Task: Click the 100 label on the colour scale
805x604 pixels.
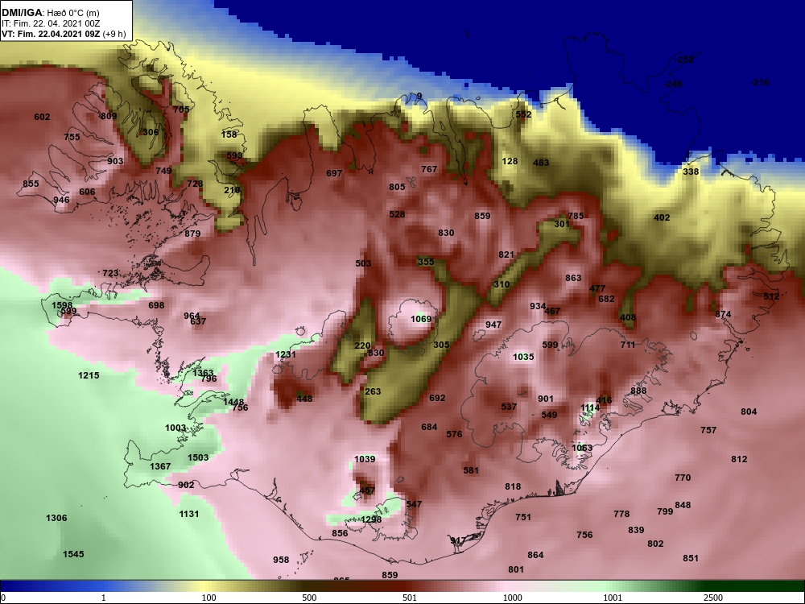Action: [209, 598]
